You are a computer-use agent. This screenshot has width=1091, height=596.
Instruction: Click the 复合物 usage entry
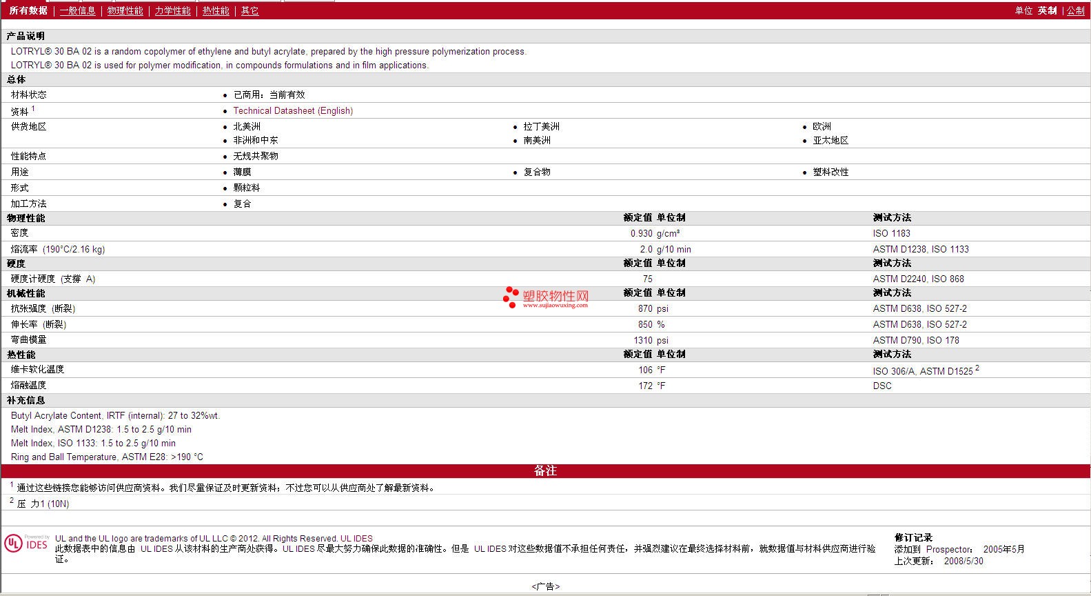pyautogui.click(x=537, y=172)
